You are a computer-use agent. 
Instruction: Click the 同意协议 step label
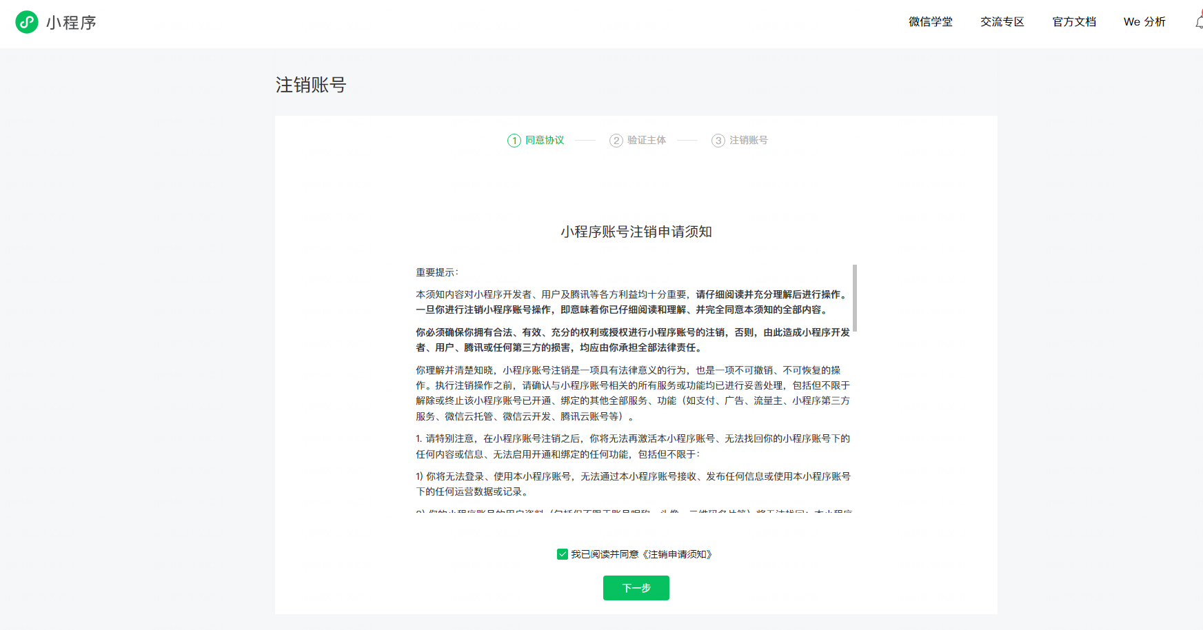(545, 140)
